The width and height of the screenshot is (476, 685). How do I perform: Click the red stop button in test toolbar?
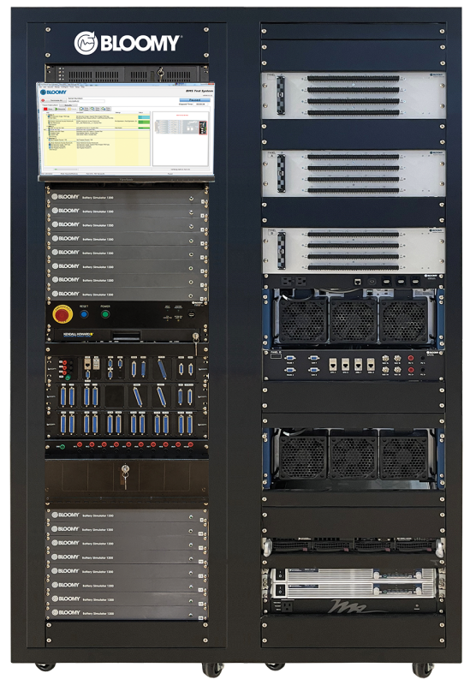click(x=48, y=109)
